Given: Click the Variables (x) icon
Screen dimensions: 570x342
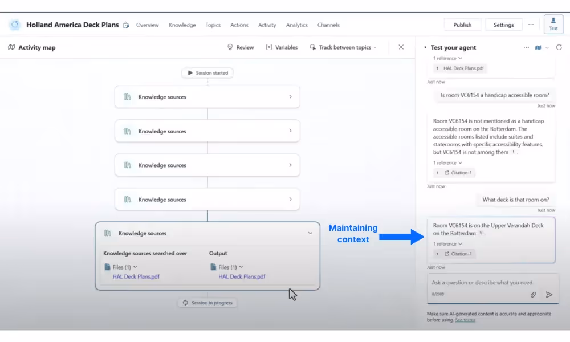Looking at the screenshot, I should coord(268,47).
